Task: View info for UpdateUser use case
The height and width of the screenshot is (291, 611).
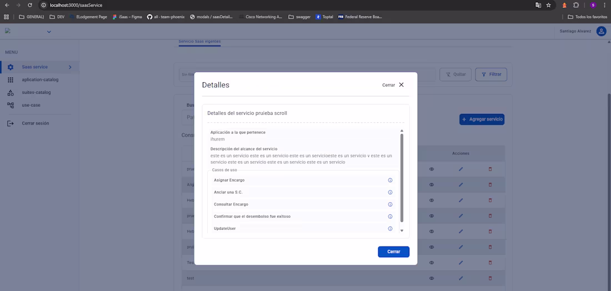Action: click(x=390, y=228)
